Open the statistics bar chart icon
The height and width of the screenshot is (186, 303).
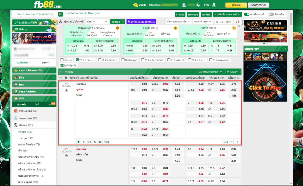coord(100,142)
